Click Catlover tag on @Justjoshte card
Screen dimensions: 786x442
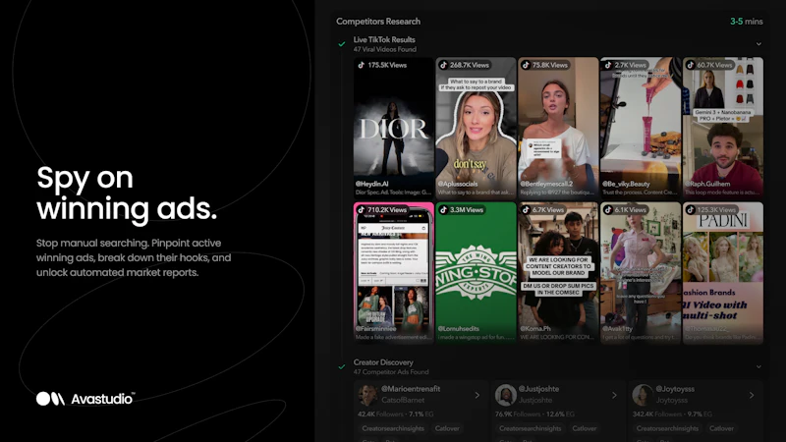585,428
